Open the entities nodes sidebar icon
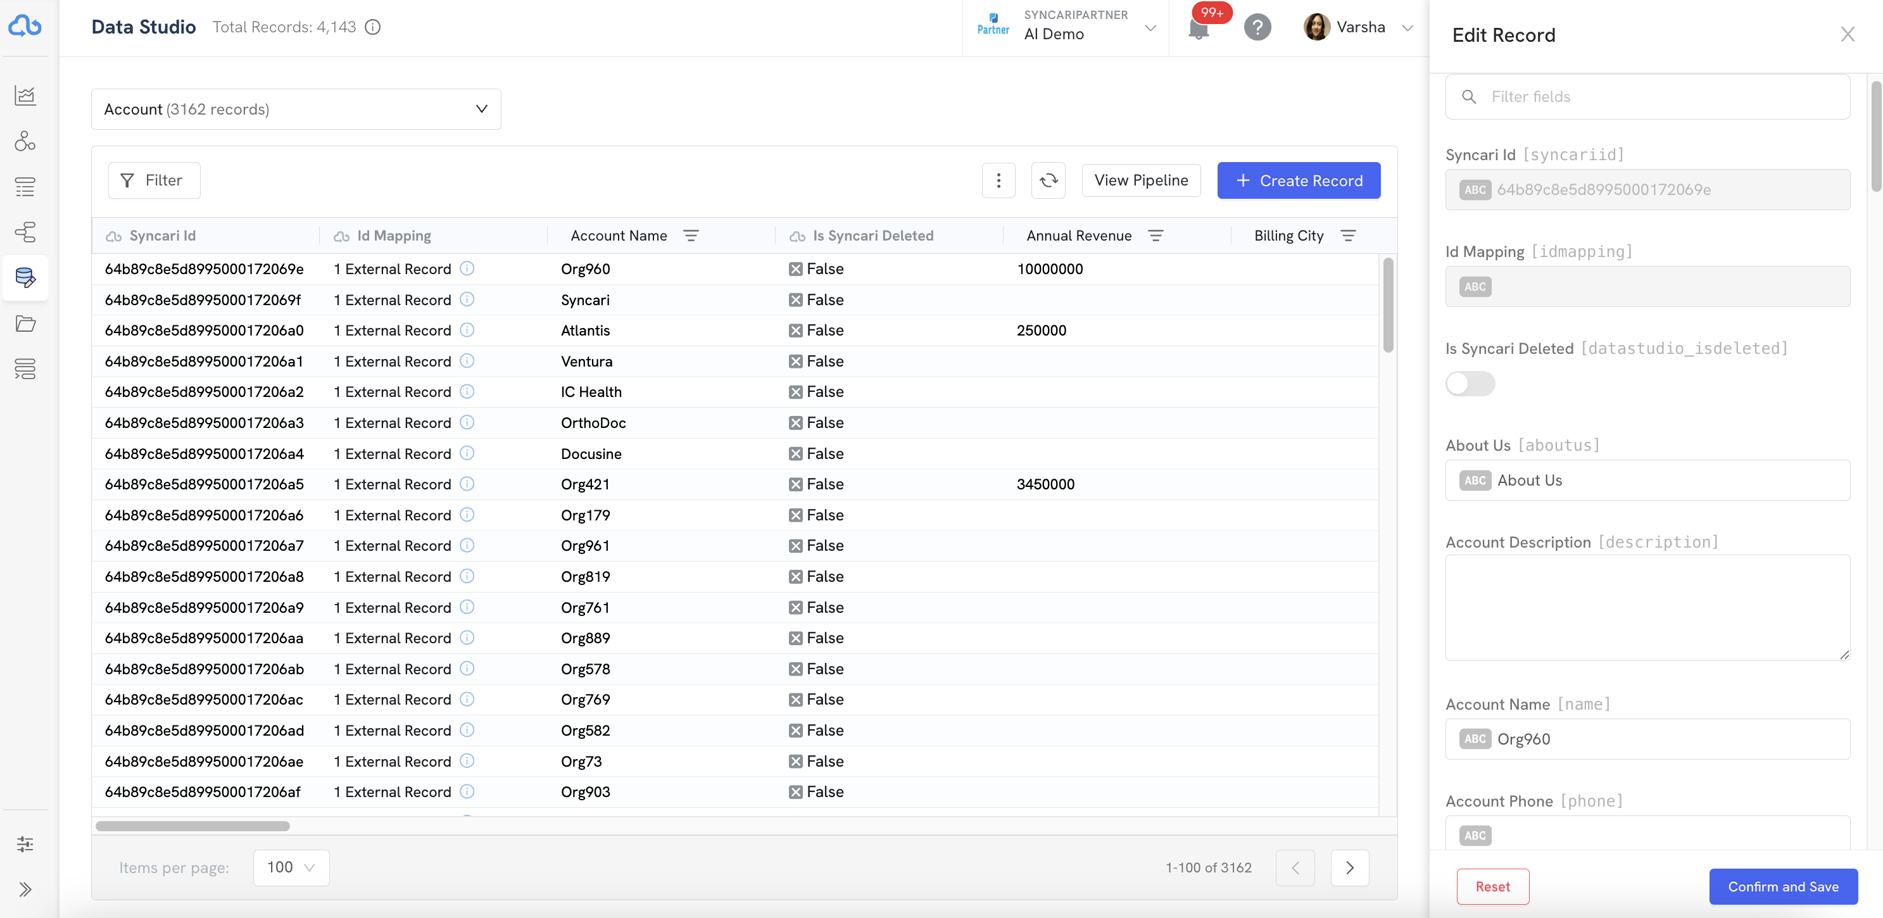Viewport: 1883px width, 918px height. [x=25, y=141]
